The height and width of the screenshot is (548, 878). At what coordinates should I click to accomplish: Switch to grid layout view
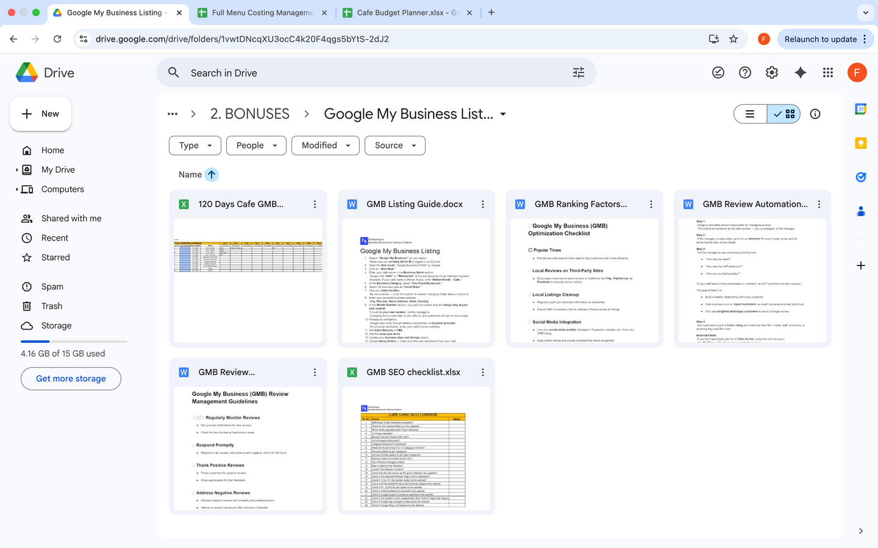[784, 114]
